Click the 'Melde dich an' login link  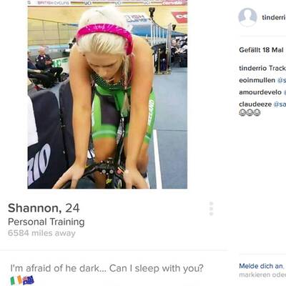click(x=261, y=266)
